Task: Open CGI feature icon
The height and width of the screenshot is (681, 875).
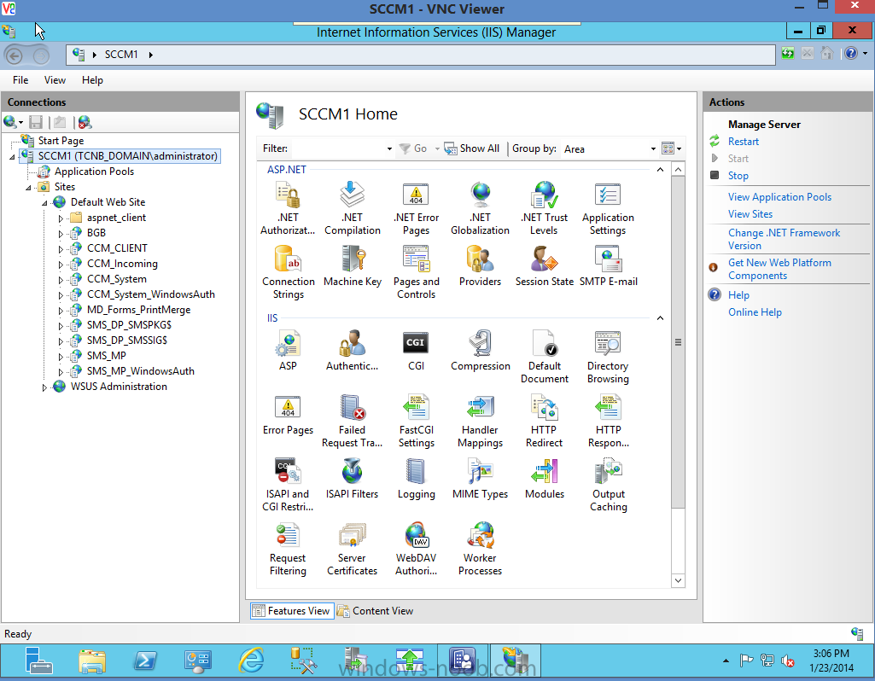Action: click(x=416, y=350)
